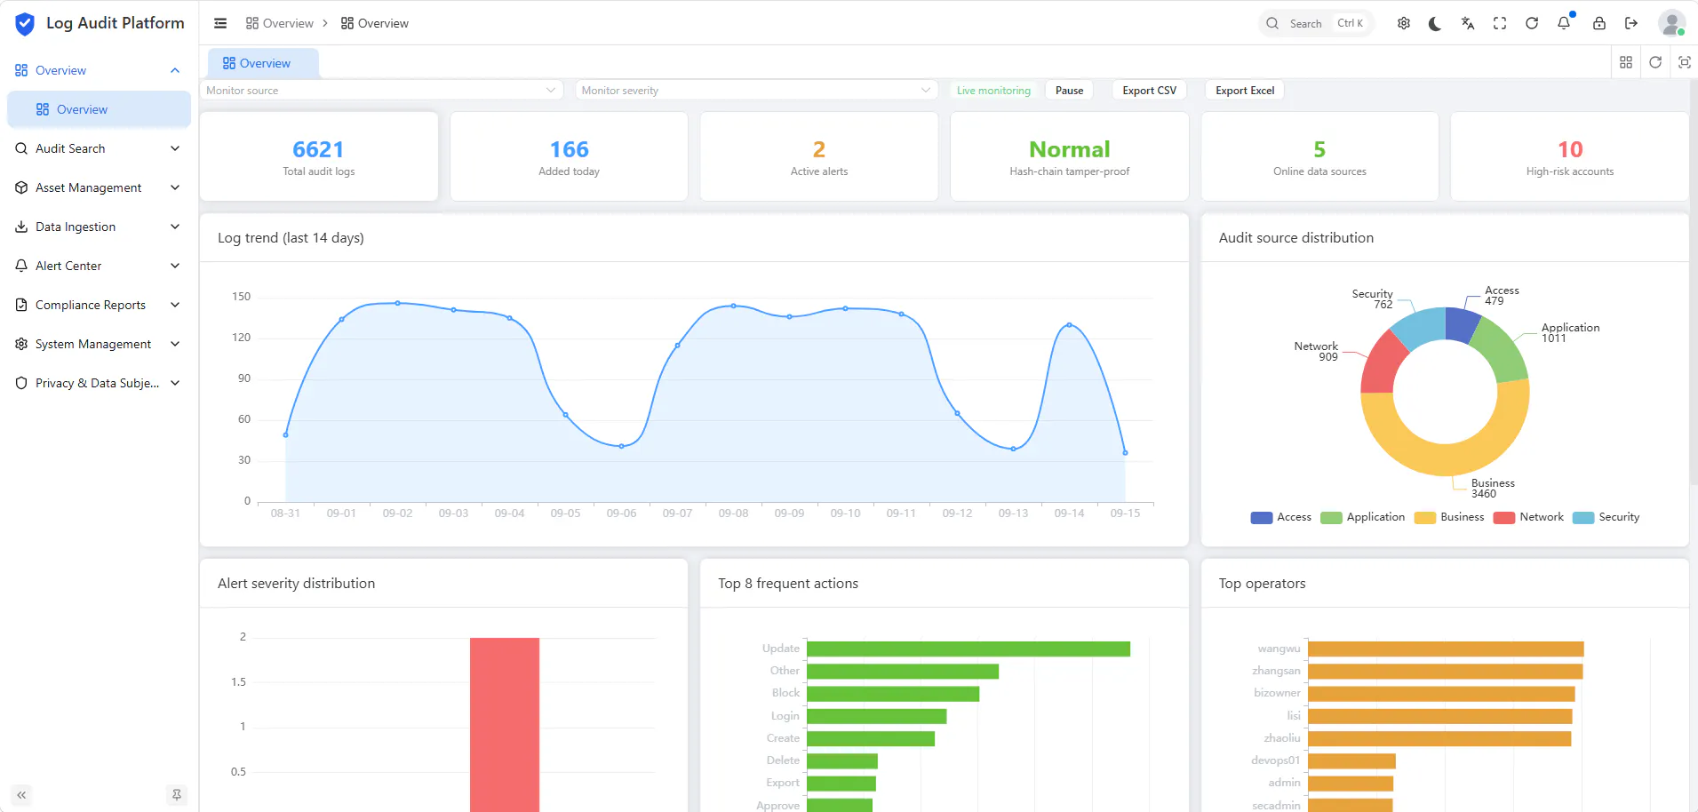1698x812 pixels.
Task: Open the Search box in the header
Action: 1316,23
